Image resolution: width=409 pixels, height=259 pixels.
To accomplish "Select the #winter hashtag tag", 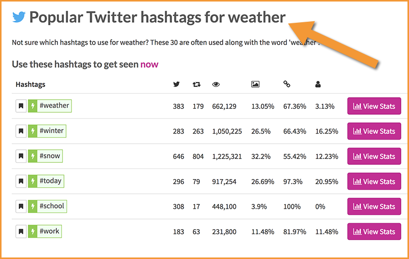I will [x=51, y=131].
